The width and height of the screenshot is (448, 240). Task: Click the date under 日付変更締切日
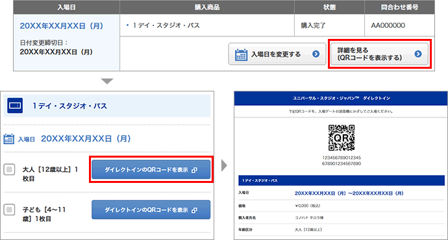pos(56,52)
